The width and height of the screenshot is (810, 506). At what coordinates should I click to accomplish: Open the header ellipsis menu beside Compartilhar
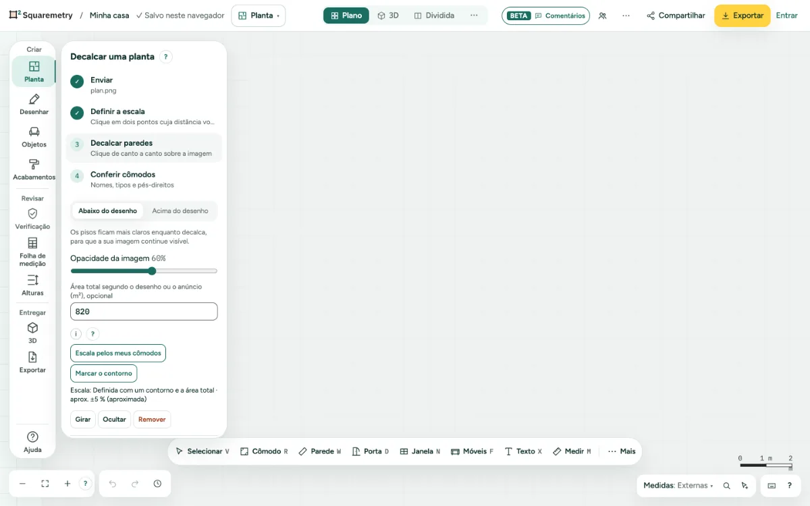[626, 16]
